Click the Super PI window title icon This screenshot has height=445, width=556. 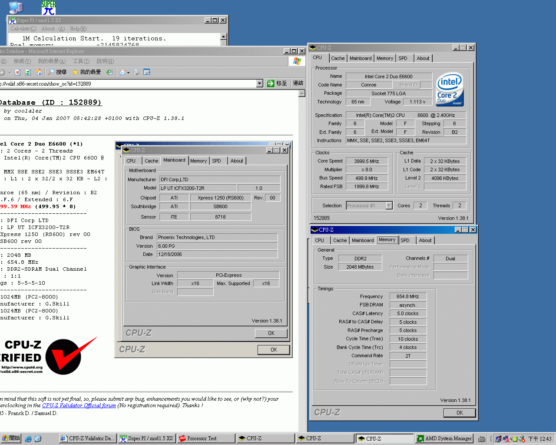(13, 20)
